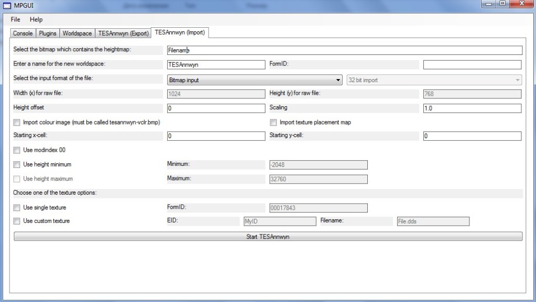Open the TESAnnwyn (Export) tab
Viewport: 536px width, 302px height.
point(123,33)
